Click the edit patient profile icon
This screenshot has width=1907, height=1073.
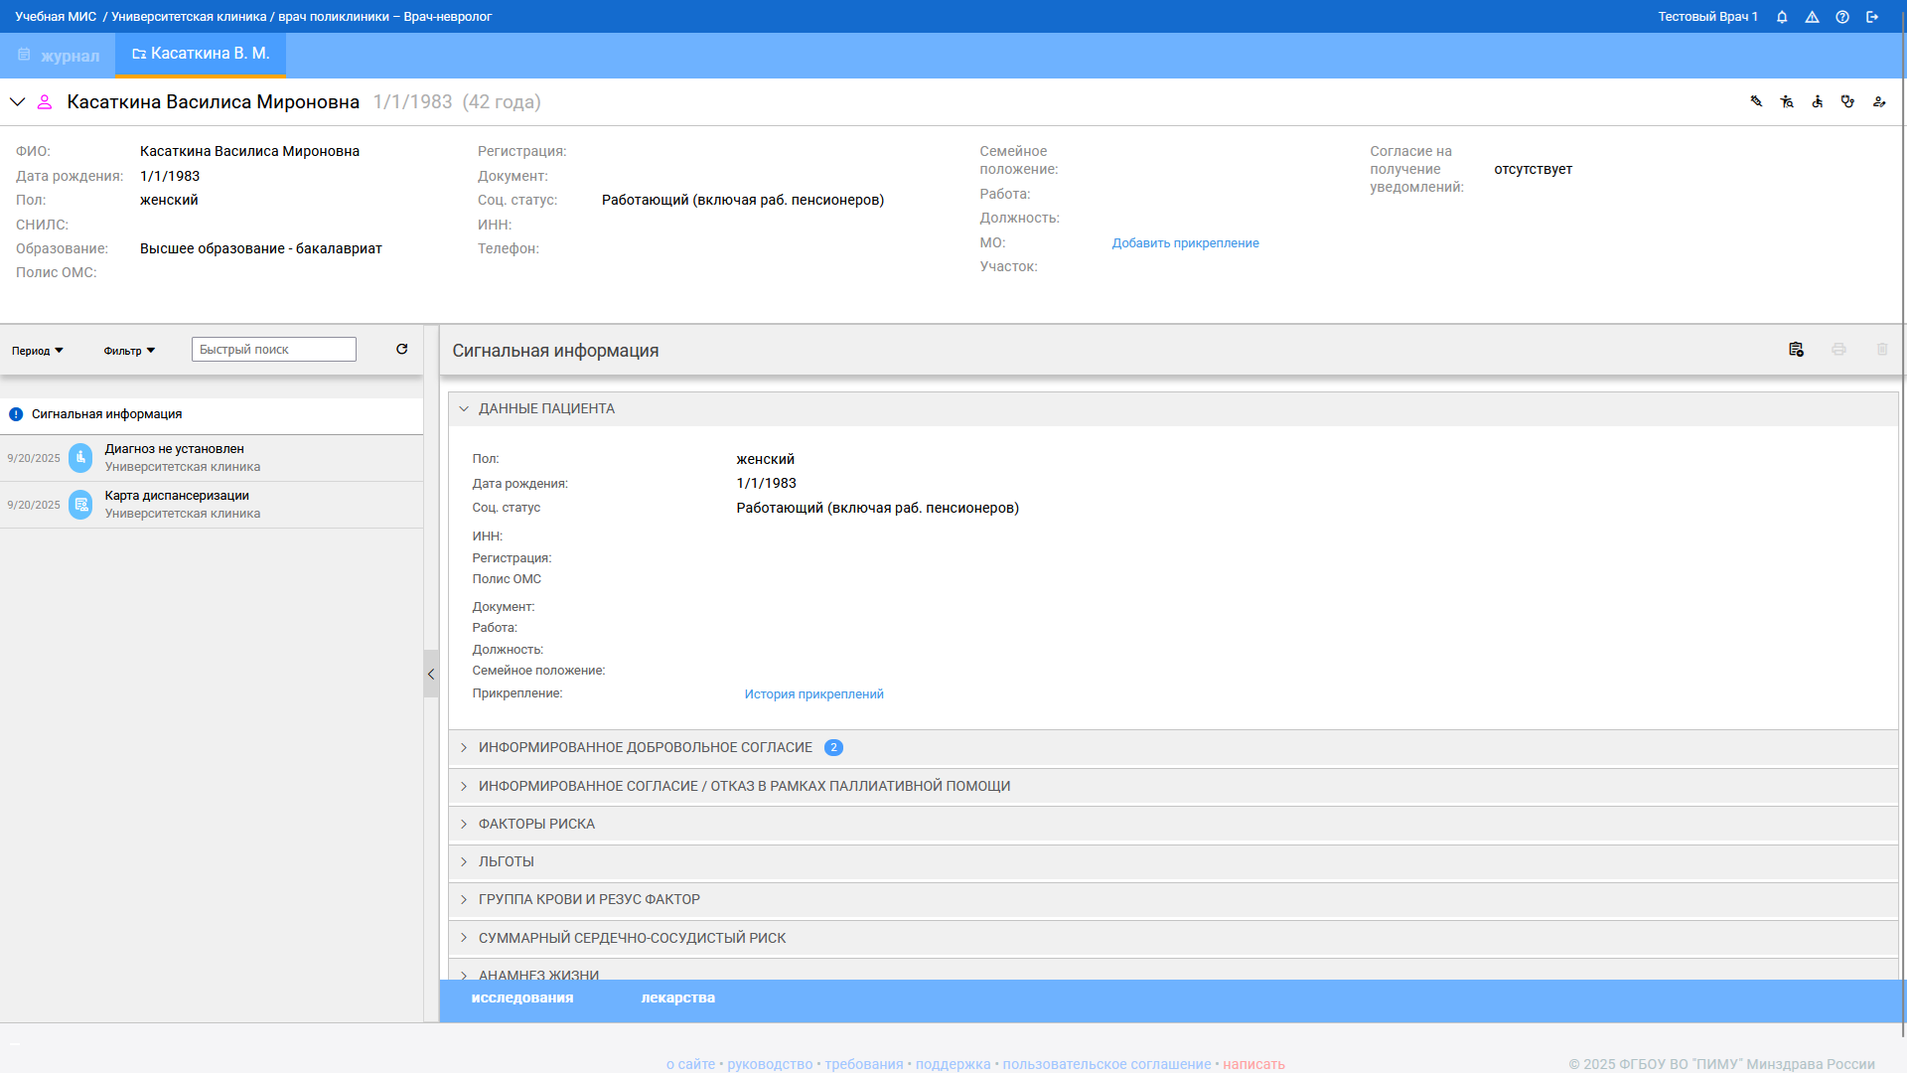(x=1878, y=101)
